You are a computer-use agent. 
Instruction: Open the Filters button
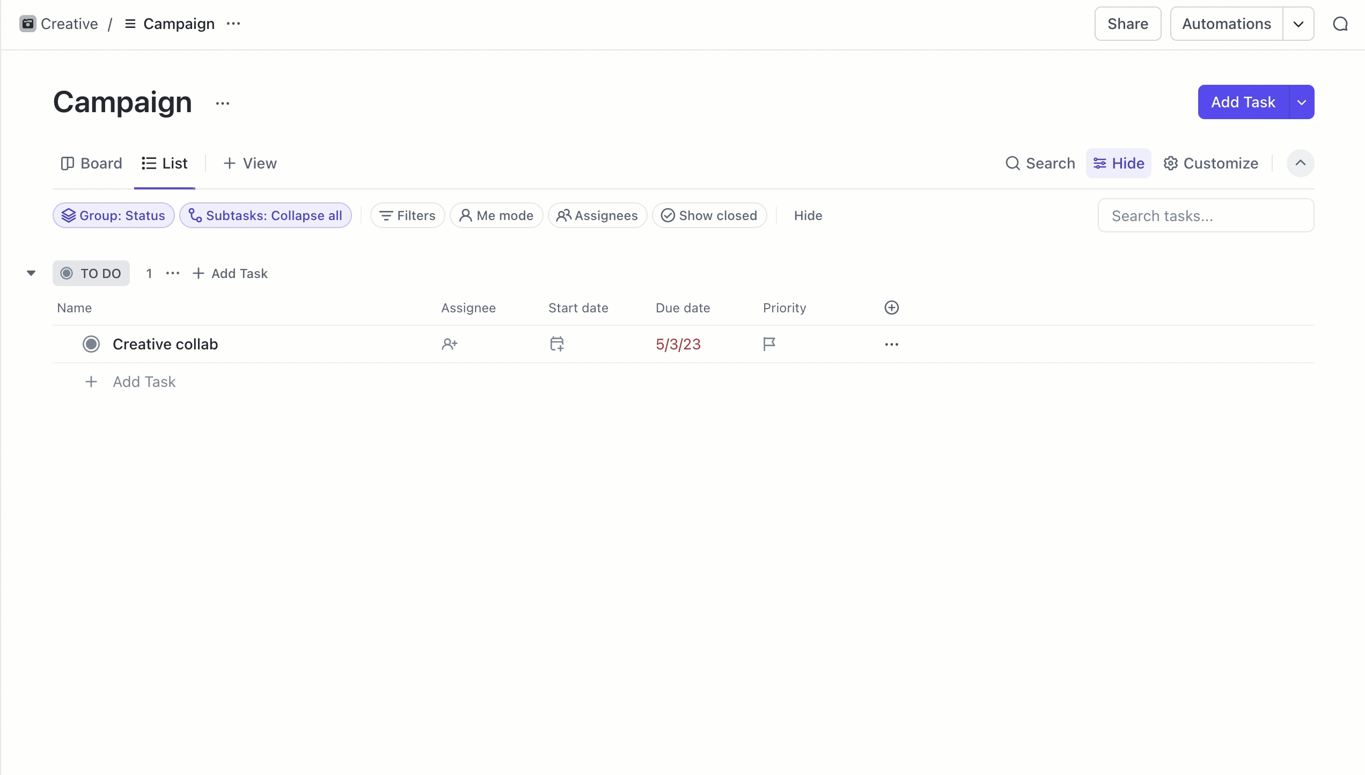coord(407,215)
